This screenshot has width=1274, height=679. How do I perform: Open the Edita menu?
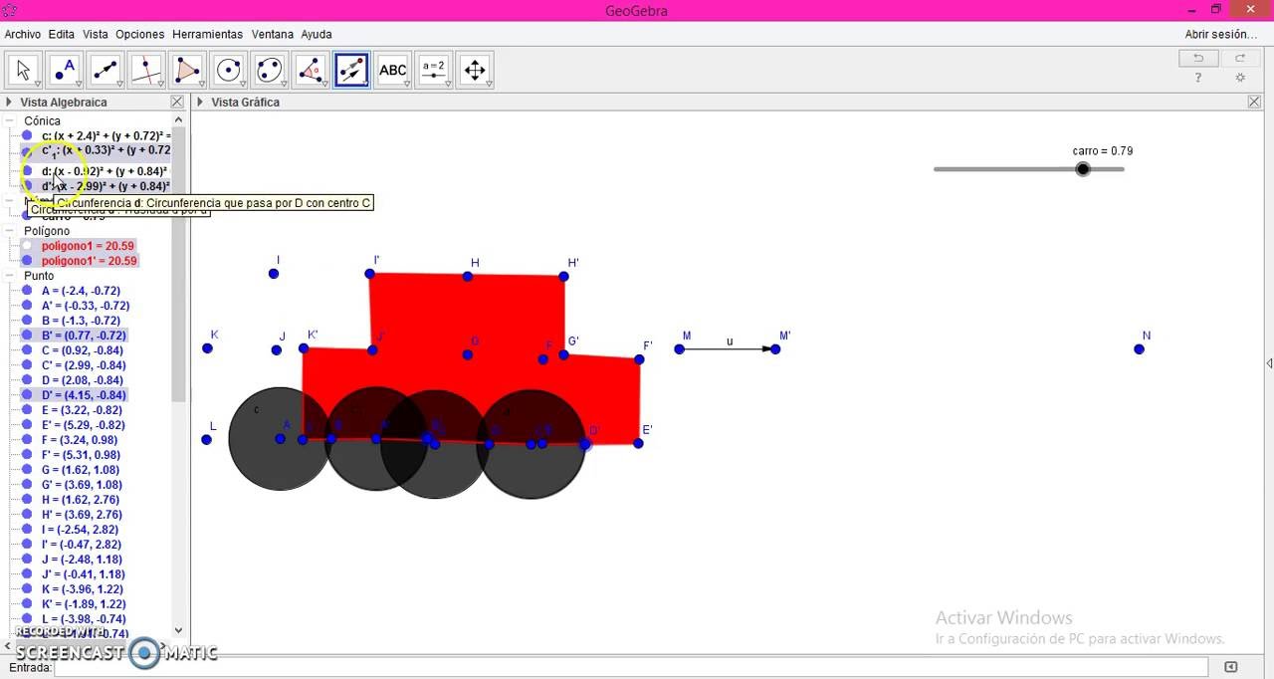point(62,34)
